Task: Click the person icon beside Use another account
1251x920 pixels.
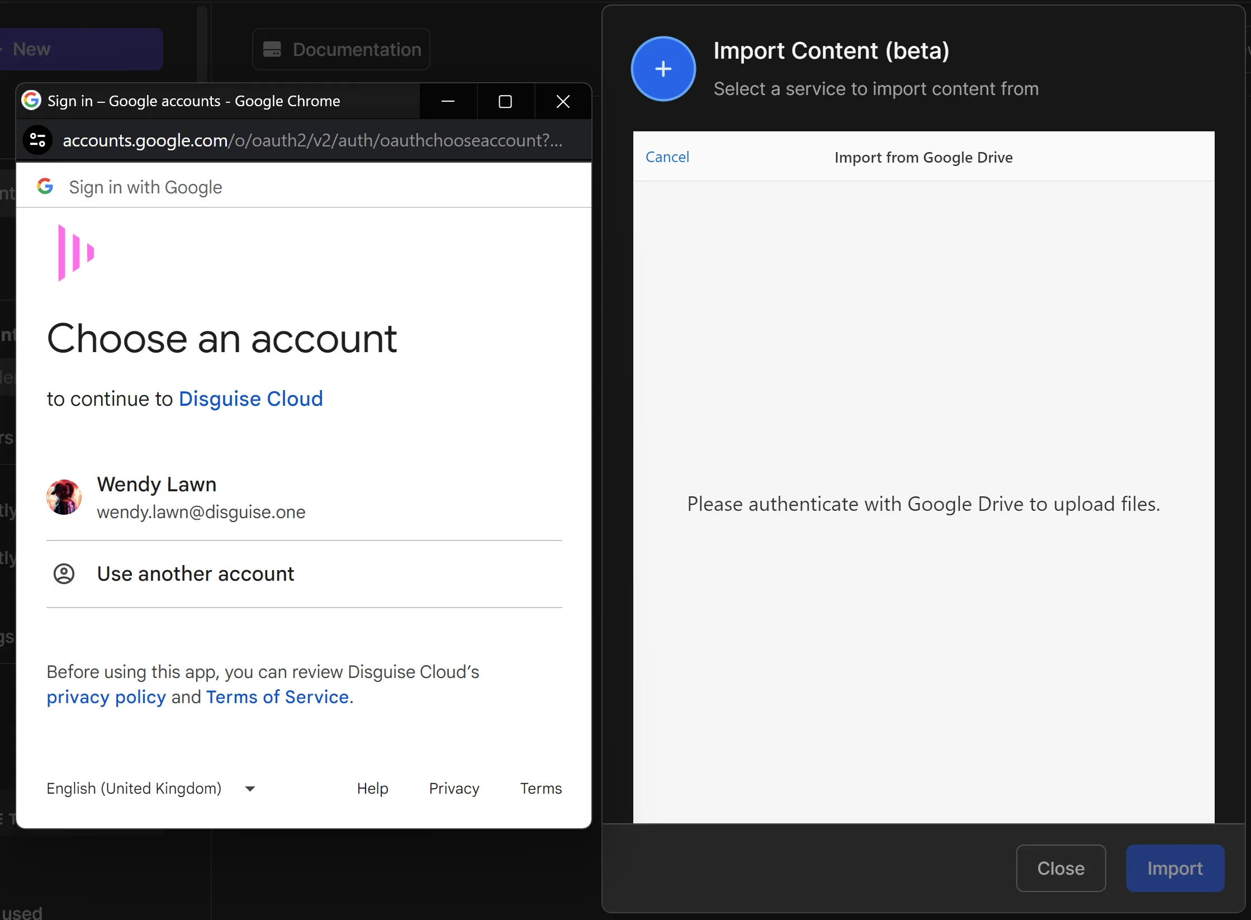Action: tap(64, 573)
